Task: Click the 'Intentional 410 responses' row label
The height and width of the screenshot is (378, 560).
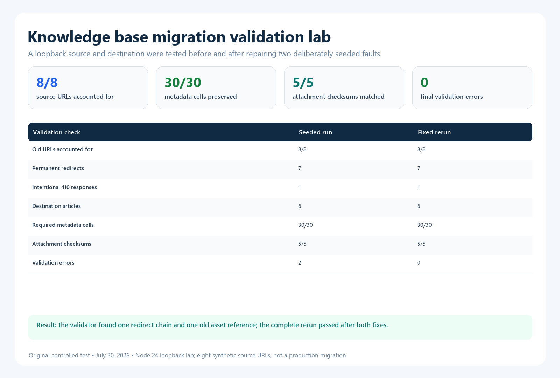Action: tap(64, 187)
